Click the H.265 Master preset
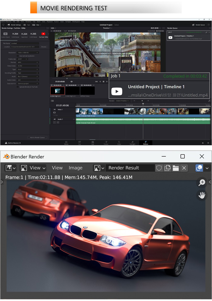The image size is (212, 301). point(34,34)
